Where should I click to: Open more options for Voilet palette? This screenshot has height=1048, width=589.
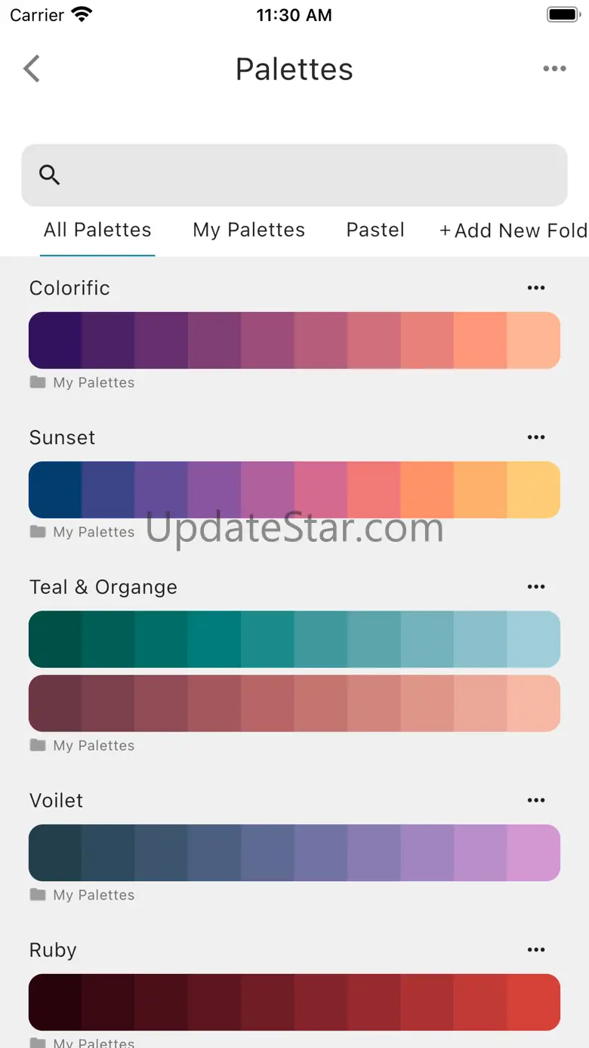tap(536, 800)
